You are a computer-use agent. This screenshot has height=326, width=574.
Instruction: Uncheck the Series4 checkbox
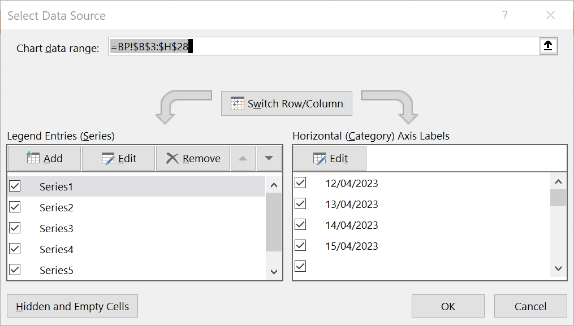[x=15, y=249]
